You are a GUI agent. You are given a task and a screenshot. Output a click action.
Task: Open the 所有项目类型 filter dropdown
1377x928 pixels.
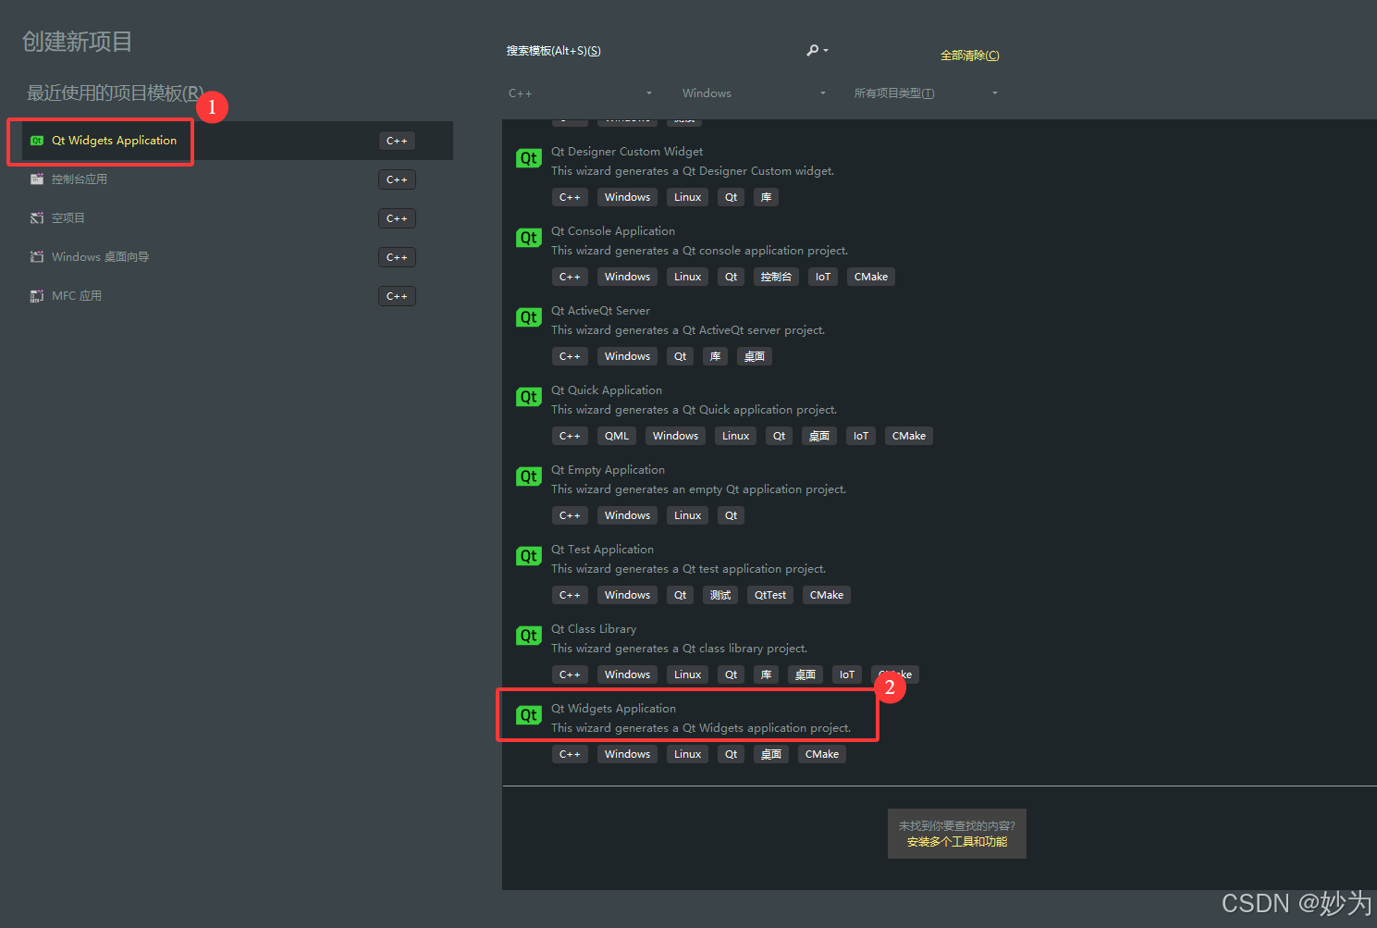[x=927, y=93]
